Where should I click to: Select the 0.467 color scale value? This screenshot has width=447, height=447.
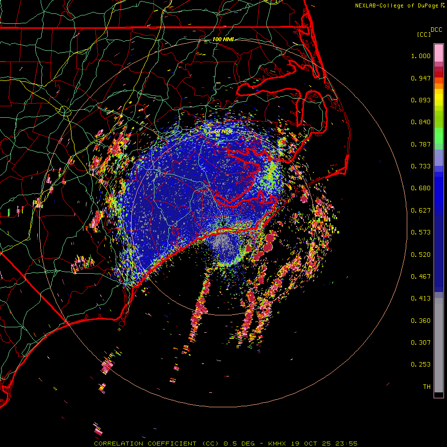(x=421, y=277)
